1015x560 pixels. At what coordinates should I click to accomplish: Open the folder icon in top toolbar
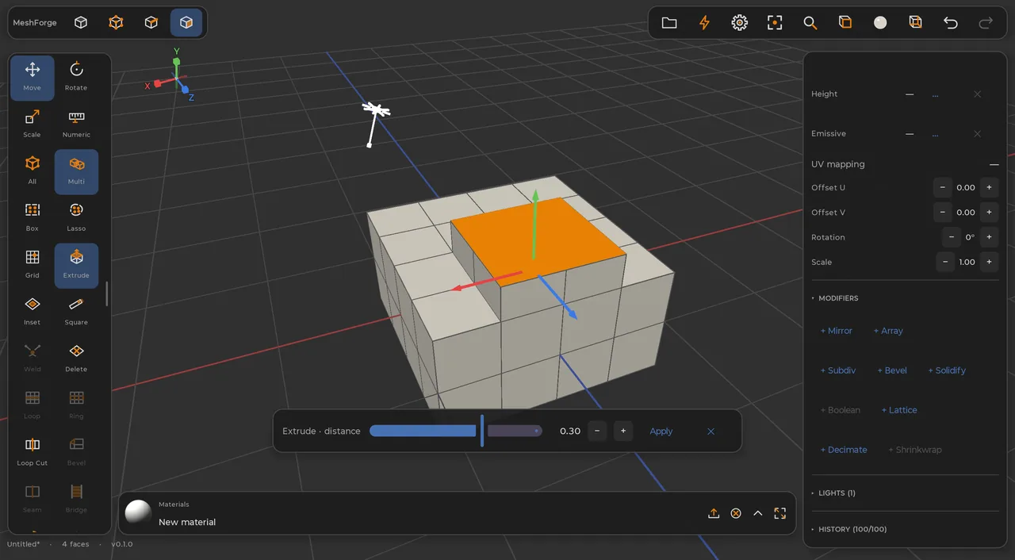(669, 23)
